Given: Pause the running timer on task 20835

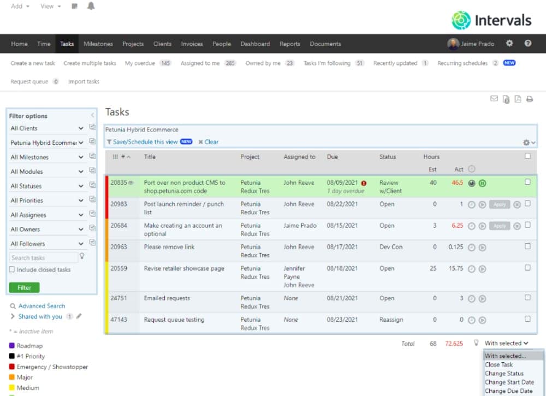Looking at the screenshot, I should point(483,183).
